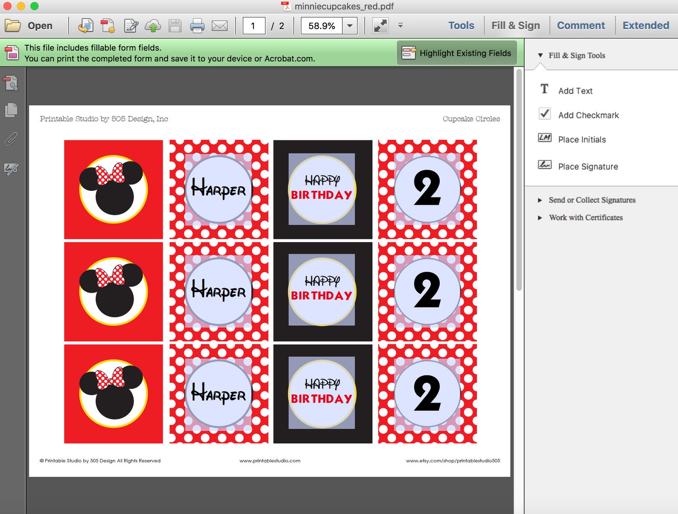This screenshot has height=514, width=678.
Task: Click Highlight Existing Fields button
Action: pos(457,53)
